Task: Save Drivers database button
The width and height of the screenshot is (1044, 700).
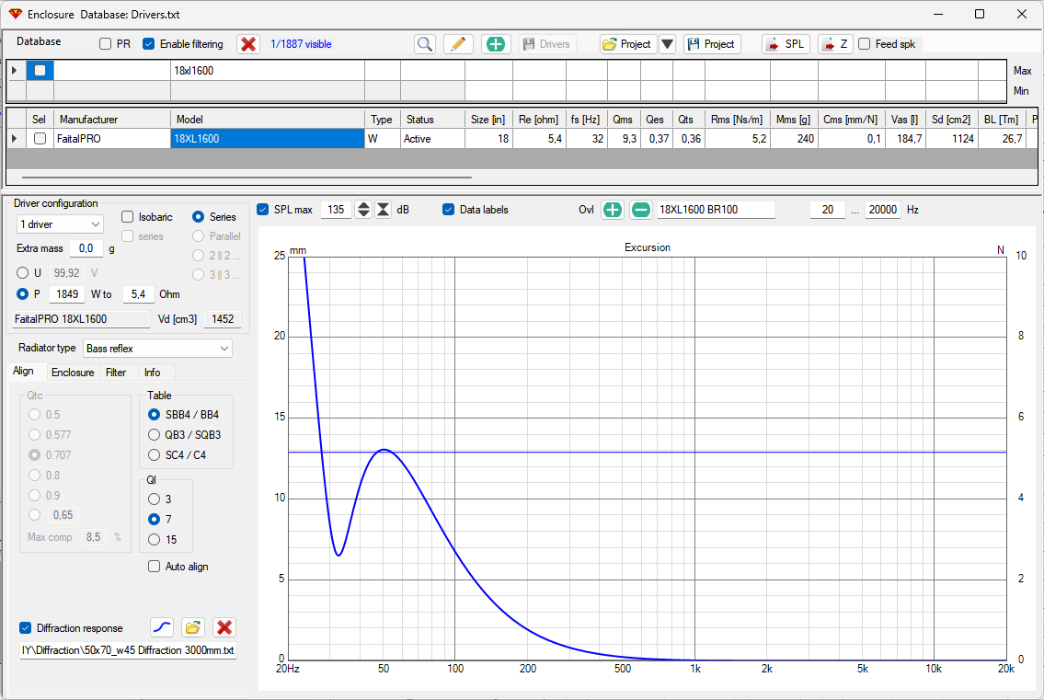Action: [x=547, y=44]
